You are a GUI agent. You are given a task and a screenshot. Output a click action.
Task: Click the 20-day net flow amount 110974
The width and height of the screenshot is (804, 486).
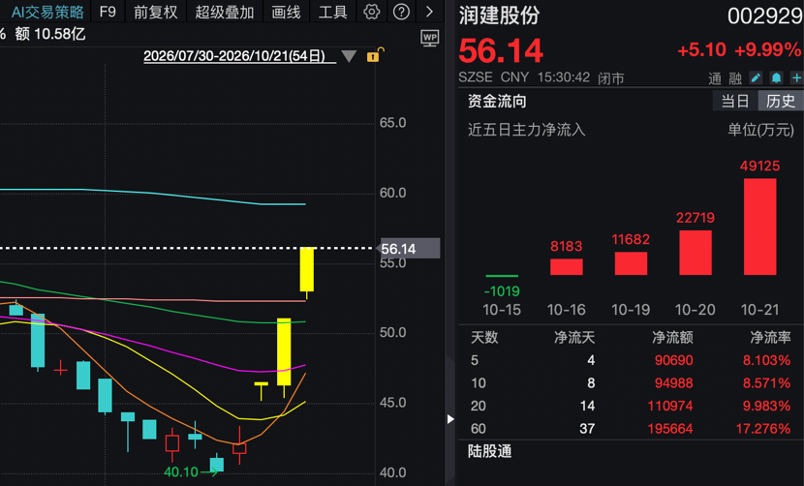point(670,406)
